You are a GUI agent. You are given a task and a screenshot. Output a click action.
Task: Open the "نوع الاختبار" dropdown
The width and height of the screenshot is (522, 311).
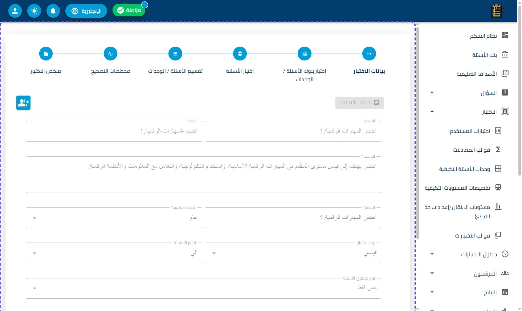pyautogui.click(x=293, y=253)
